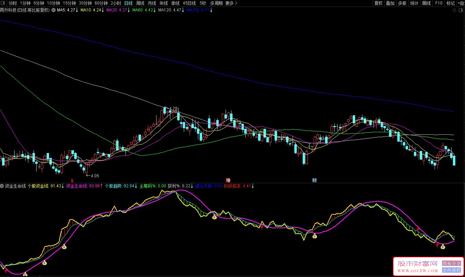Select the 45日线 period
The image size is (465, 277).
click(189, 3)
